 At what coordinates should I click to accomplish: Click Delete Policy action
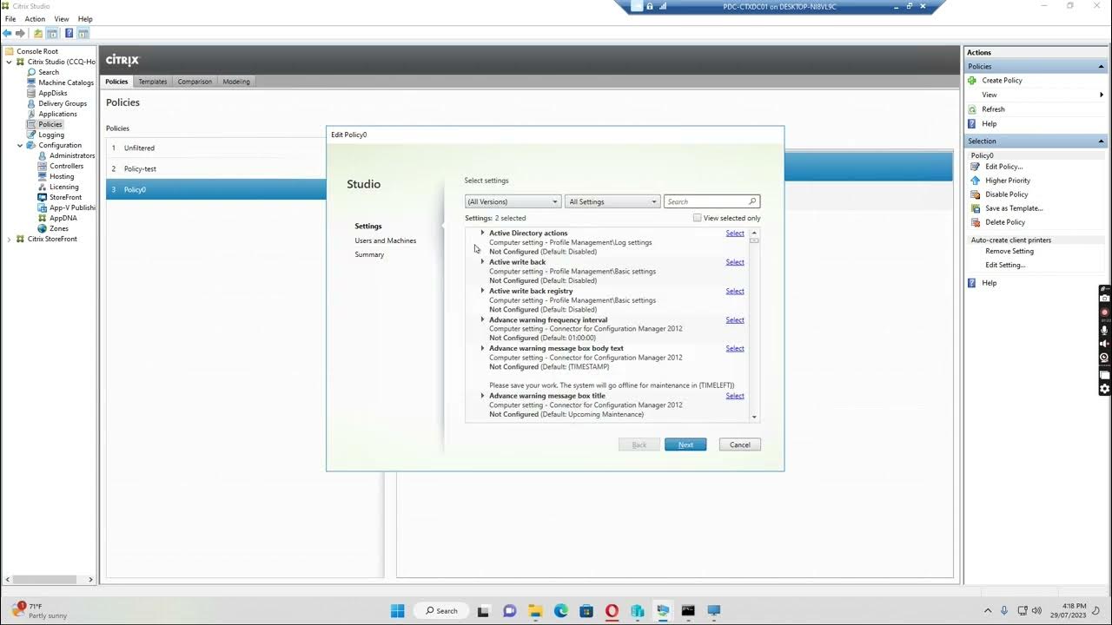click(1005, 222)
